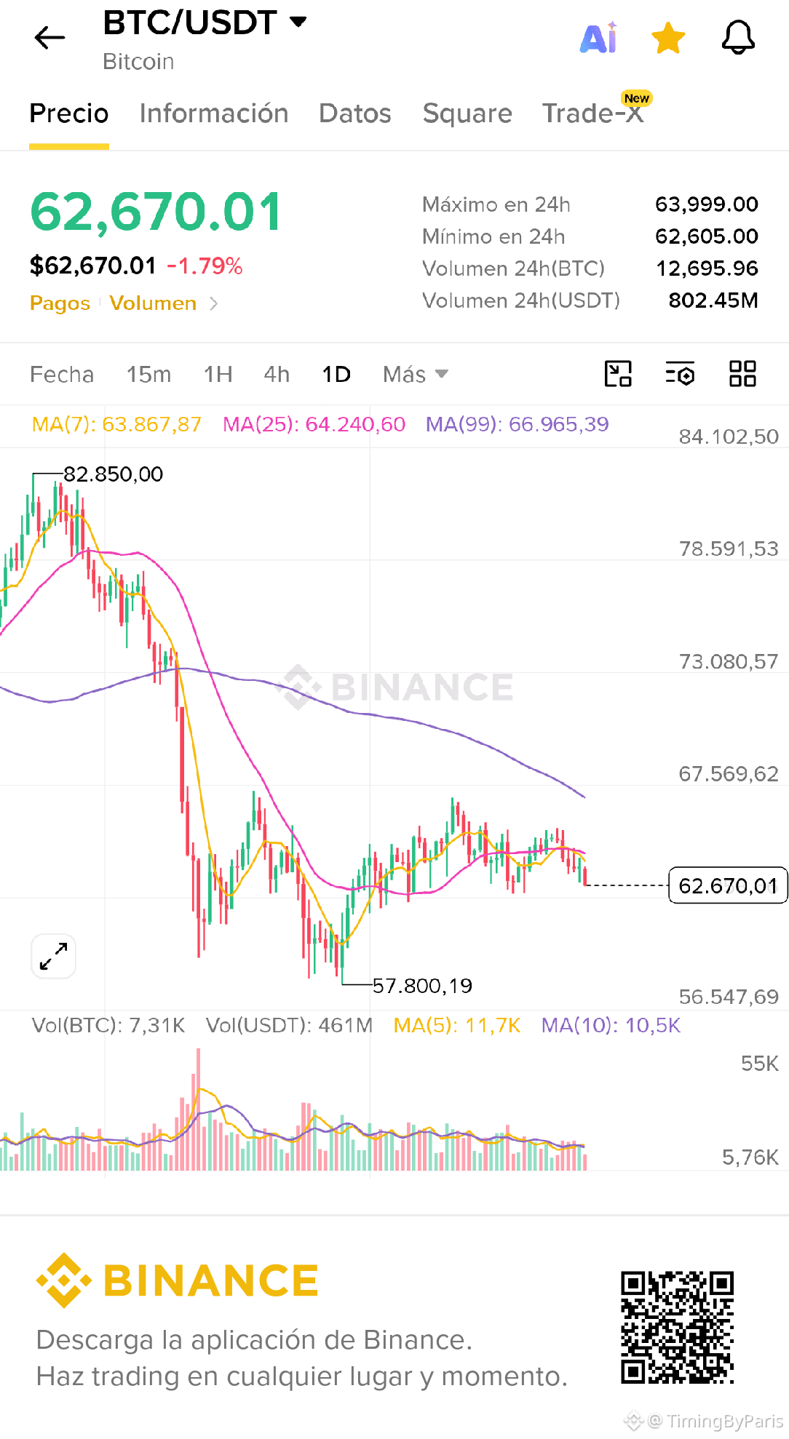Screen dimensions: 789x1439
Task: Click the 84.102,50 price axis label
Action: coord(729,437)
